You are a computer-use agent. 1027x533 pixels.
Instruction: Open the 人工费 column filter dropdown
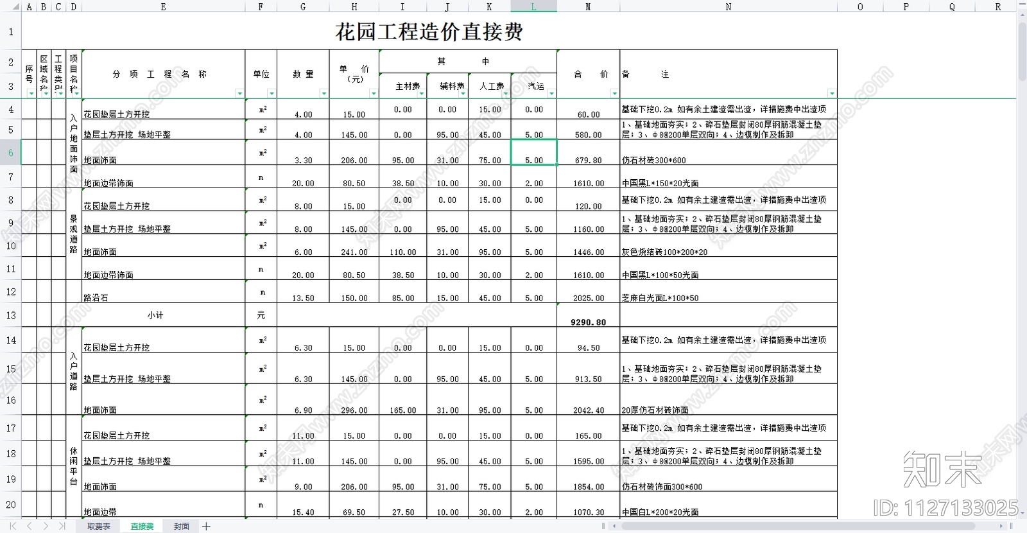(x=506, y=94)
